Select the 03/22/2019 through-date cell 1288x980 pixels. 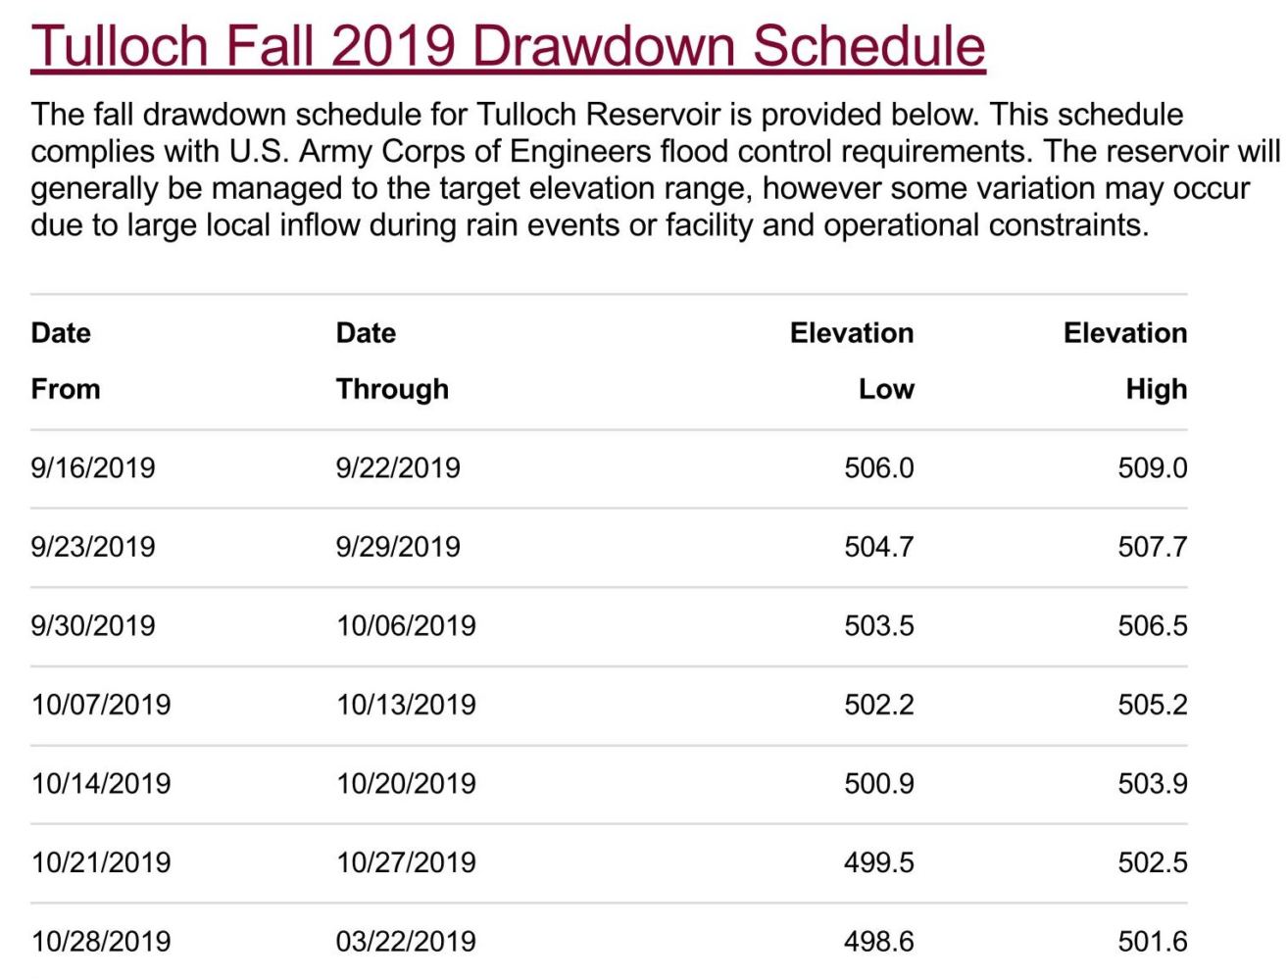(x=406, y=942)
